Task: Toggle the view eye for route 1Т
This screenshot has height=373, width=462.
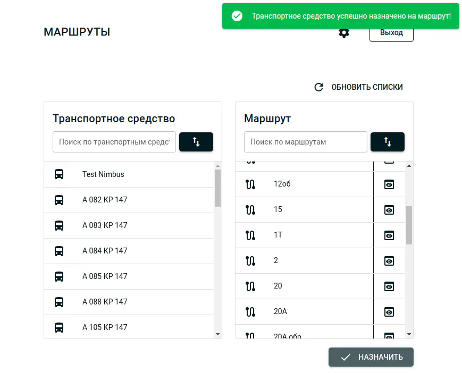Action: [389, 235]
